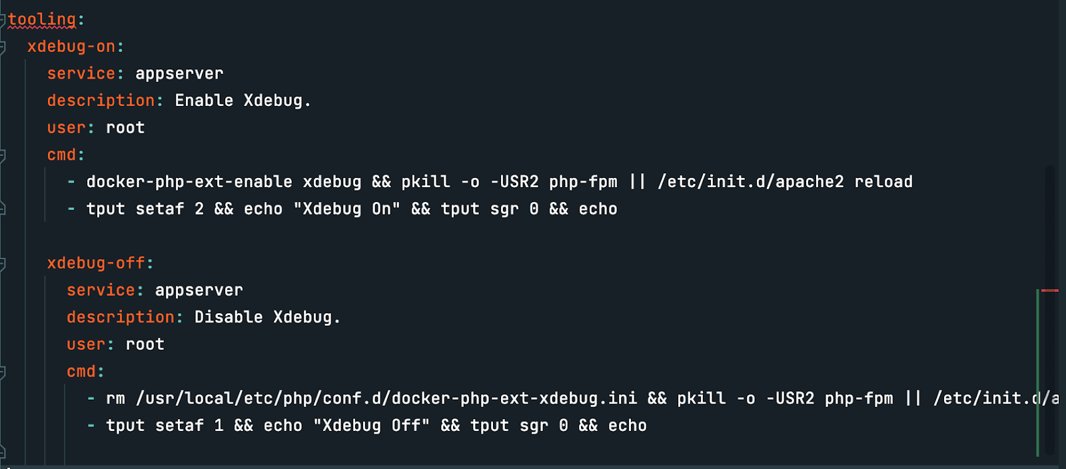Collapse the tooling block fold marker
The height and width of the screenshot is (469, 1066).
click(3, 20)
